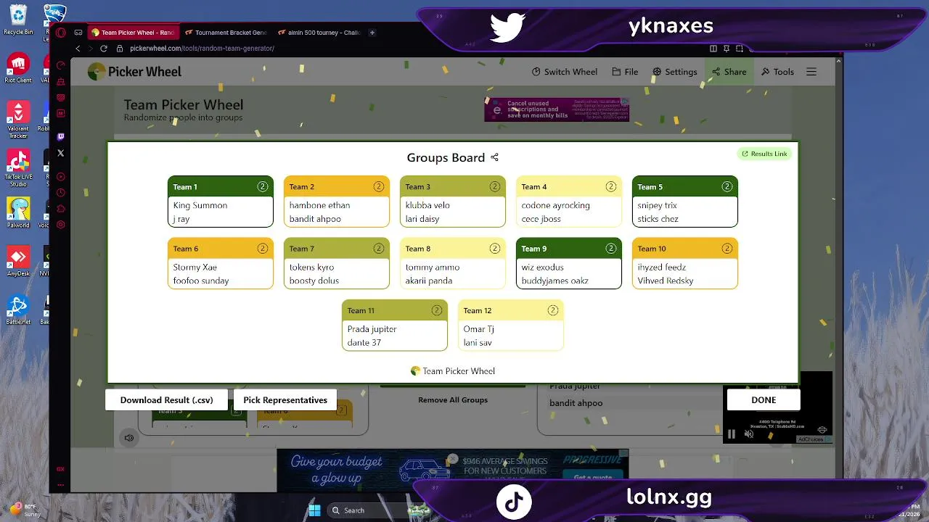Screen dimensions: 929x522
Task: Open the Share menu in the header
Action: 729,72
